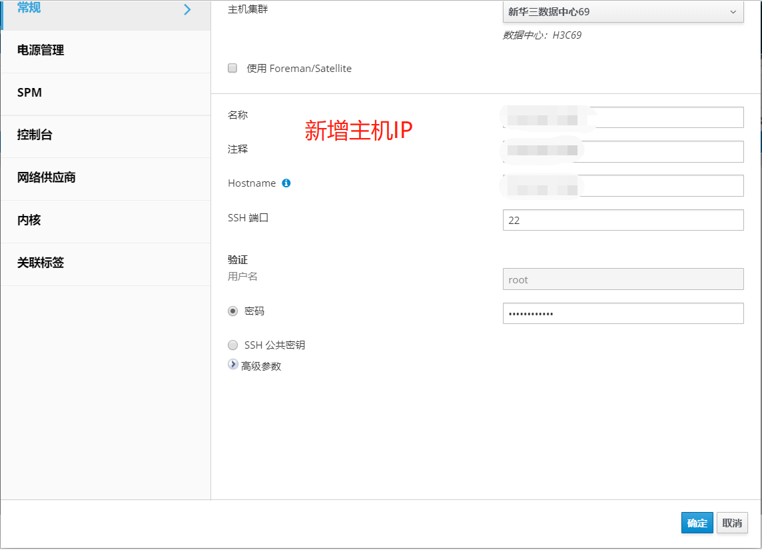
Task: Click the Hostname info icon
Action: (286, 183)
